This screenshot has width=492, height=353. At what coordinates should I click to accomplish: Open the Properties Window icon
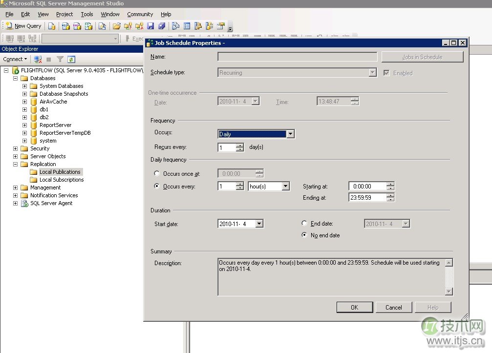(221, 26)
